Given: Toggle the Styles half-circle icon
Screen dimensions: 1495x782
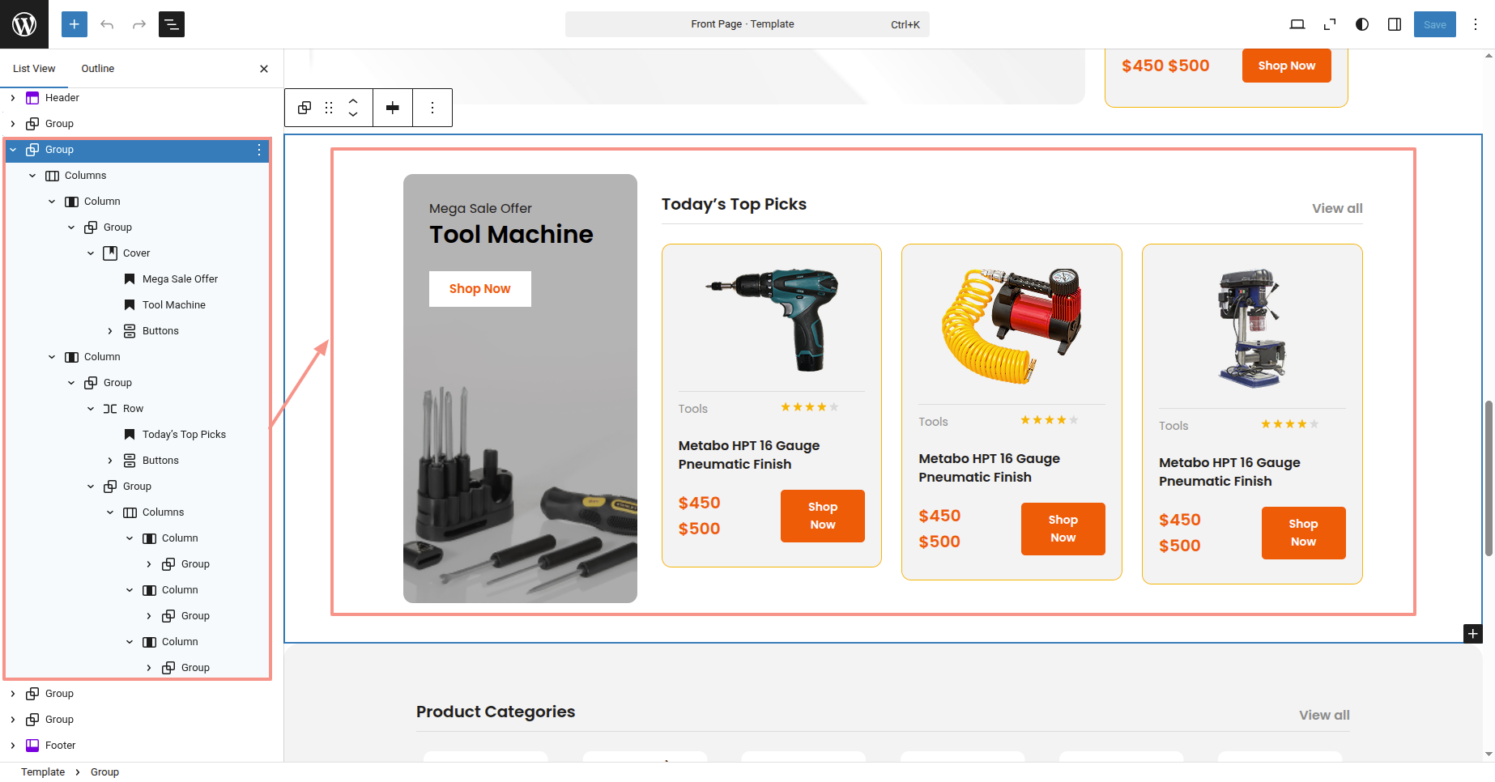Looking at the screenshot, I should [1362, 24].
